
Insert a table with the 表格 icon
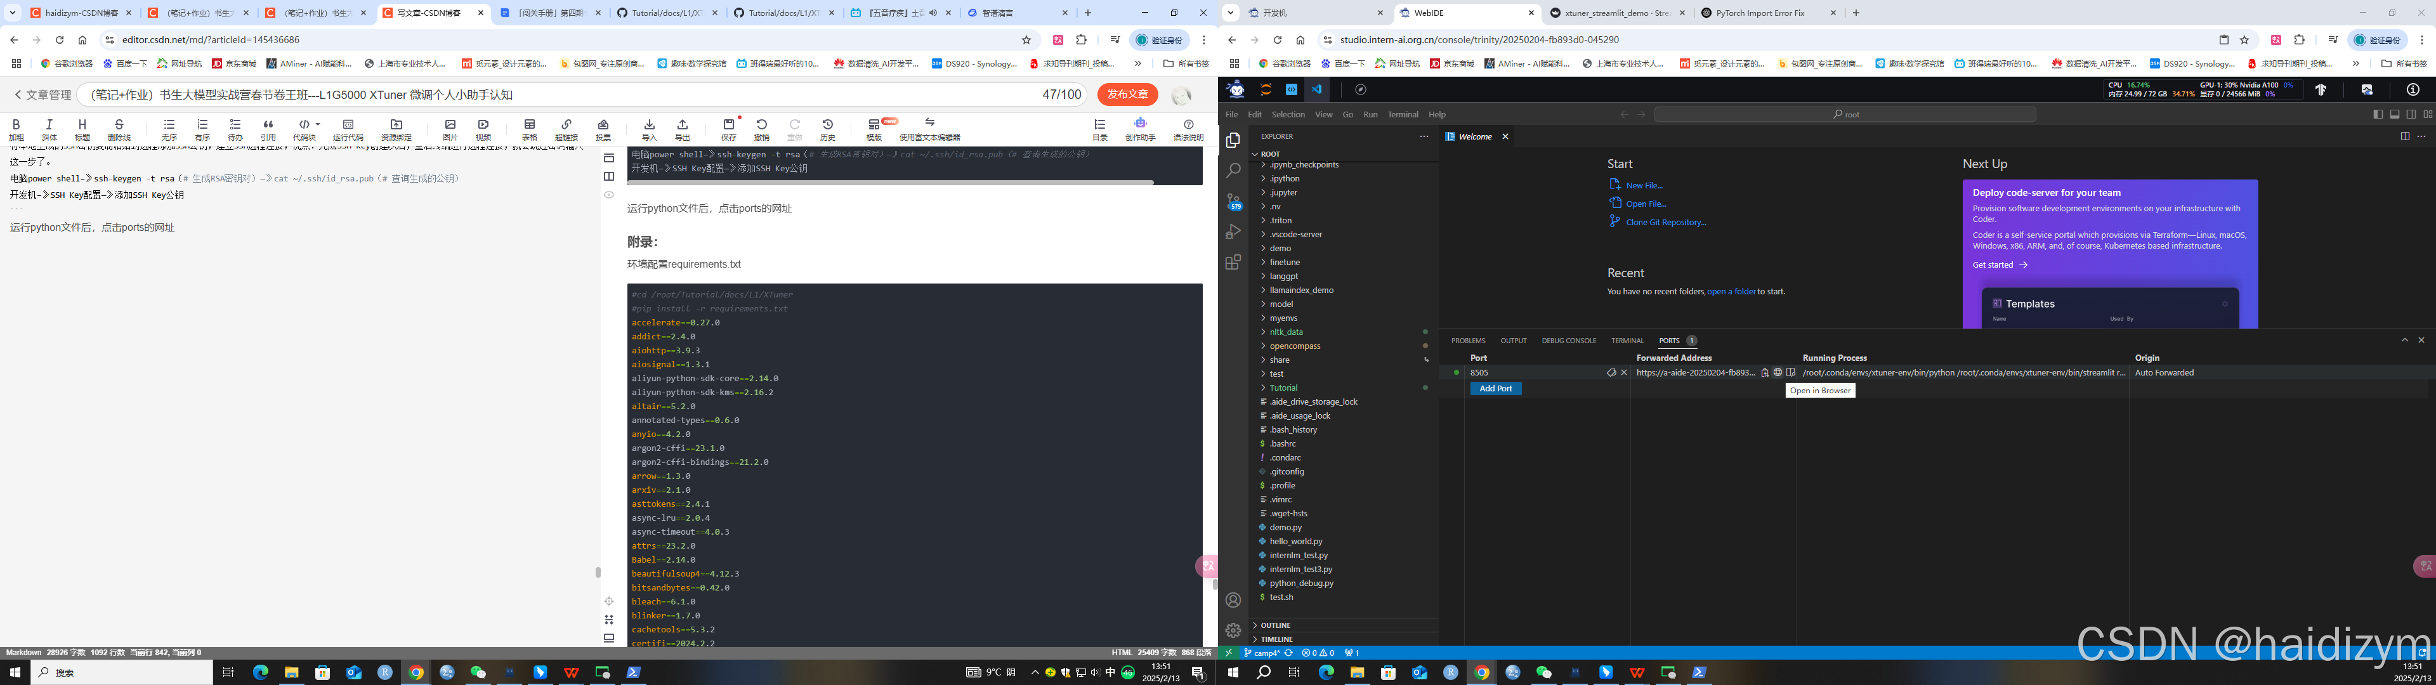530,129
